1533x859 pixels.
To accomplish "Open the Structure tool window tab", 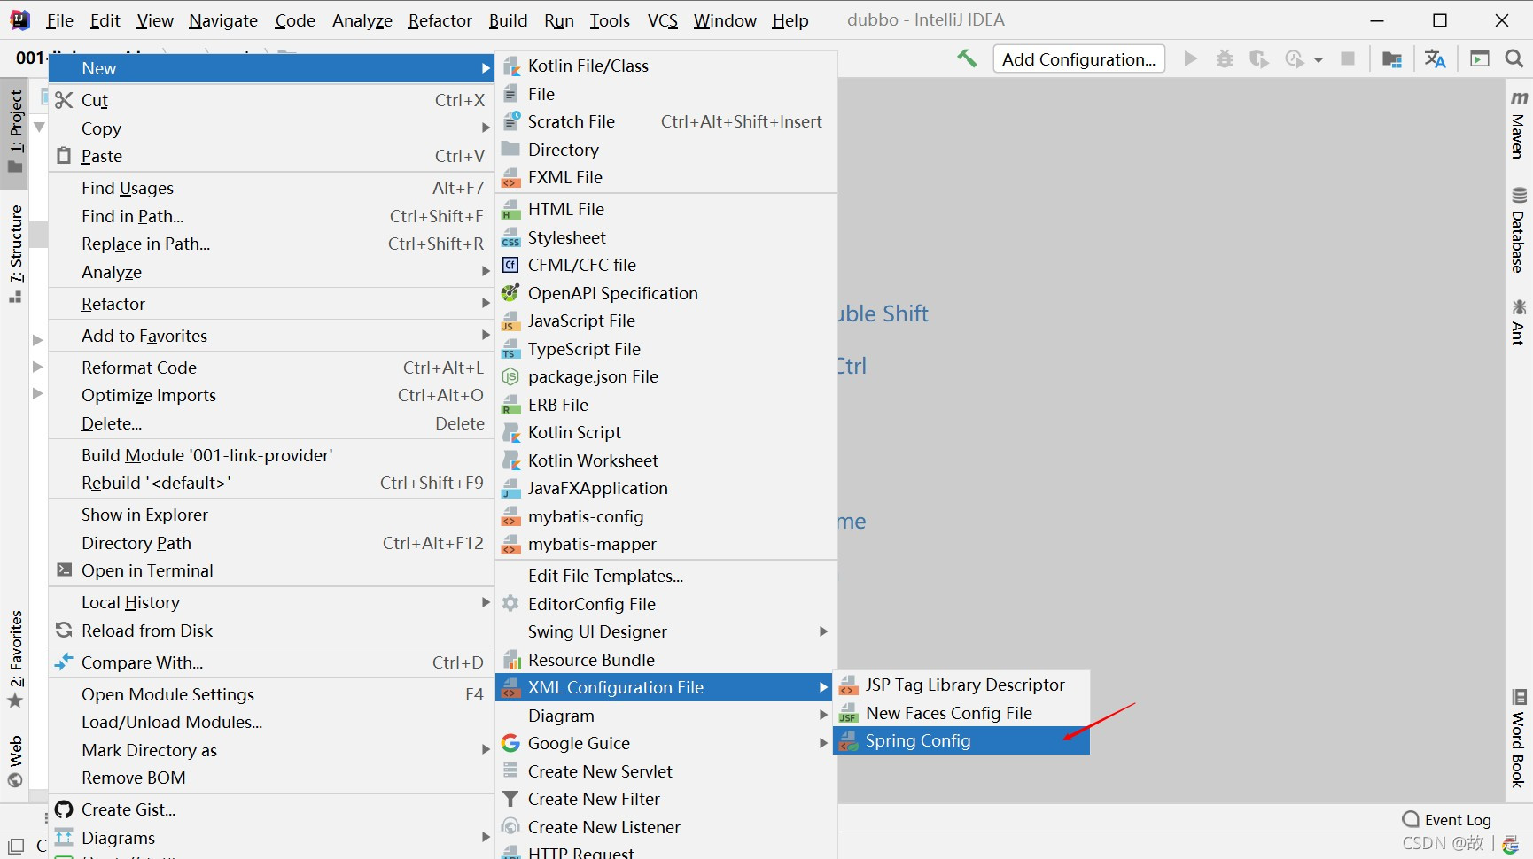I will 15,254.
